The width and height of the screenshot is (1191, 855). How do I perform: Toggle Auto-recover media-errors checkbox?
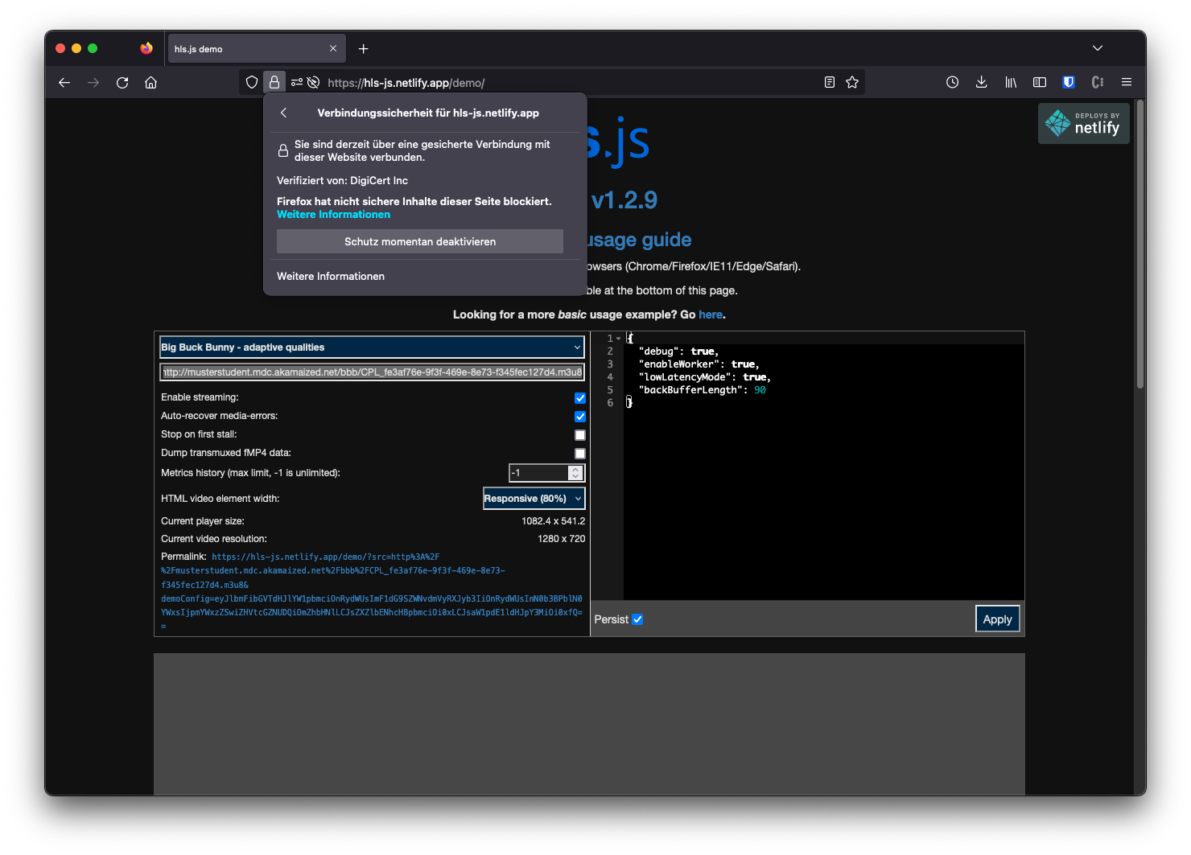click(580, 417)
